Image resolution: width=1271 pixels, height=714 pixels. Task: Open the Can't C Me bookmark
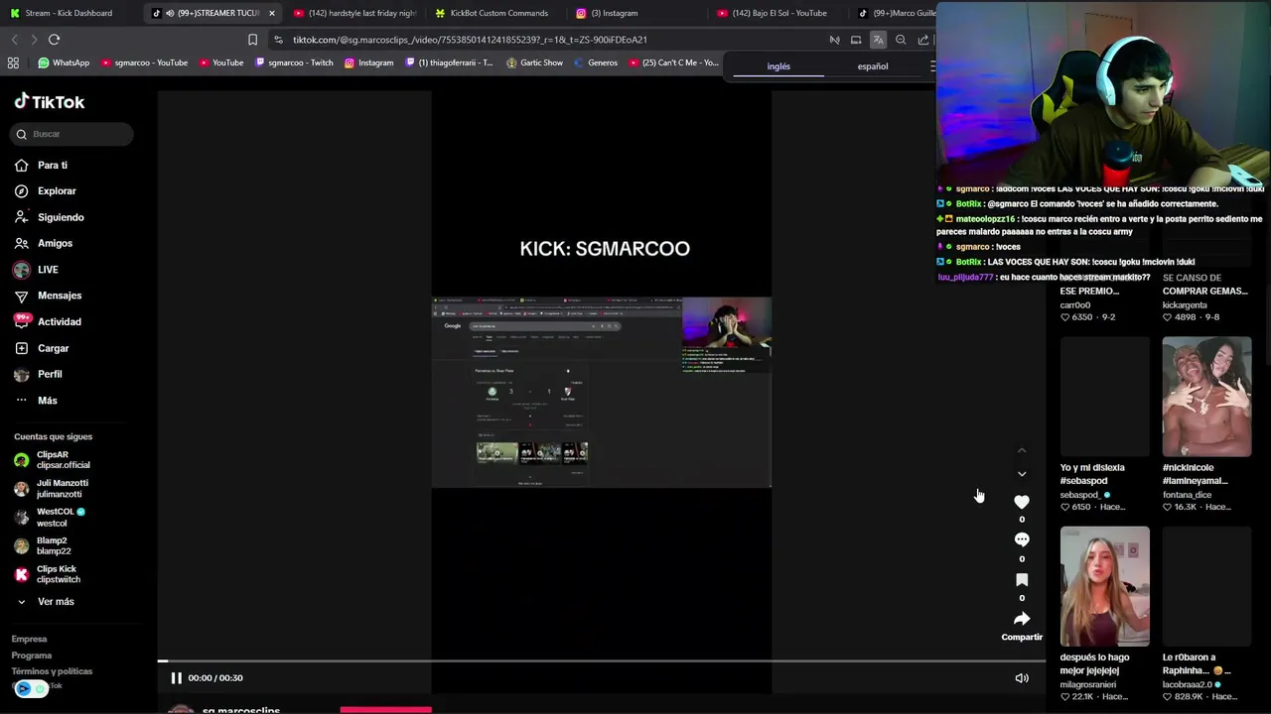(x=673, y=62)
